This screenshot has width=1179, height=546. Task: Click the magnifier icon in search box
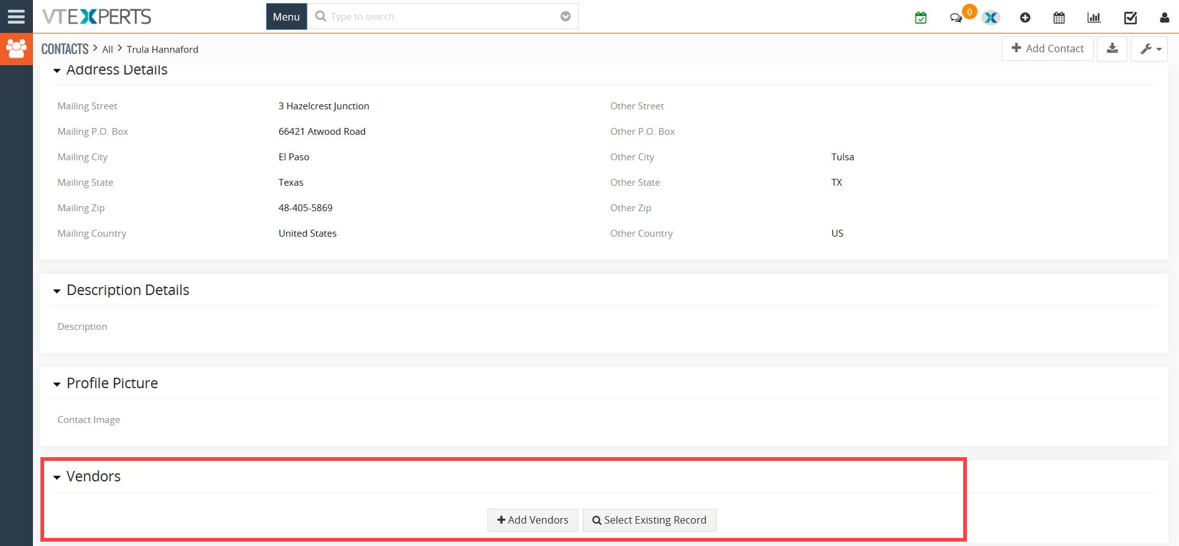coord(321,16)
